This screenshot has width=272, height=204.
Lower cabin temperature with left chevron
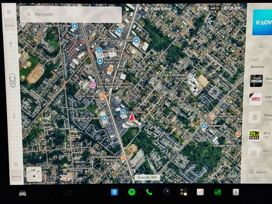[56, 193]
